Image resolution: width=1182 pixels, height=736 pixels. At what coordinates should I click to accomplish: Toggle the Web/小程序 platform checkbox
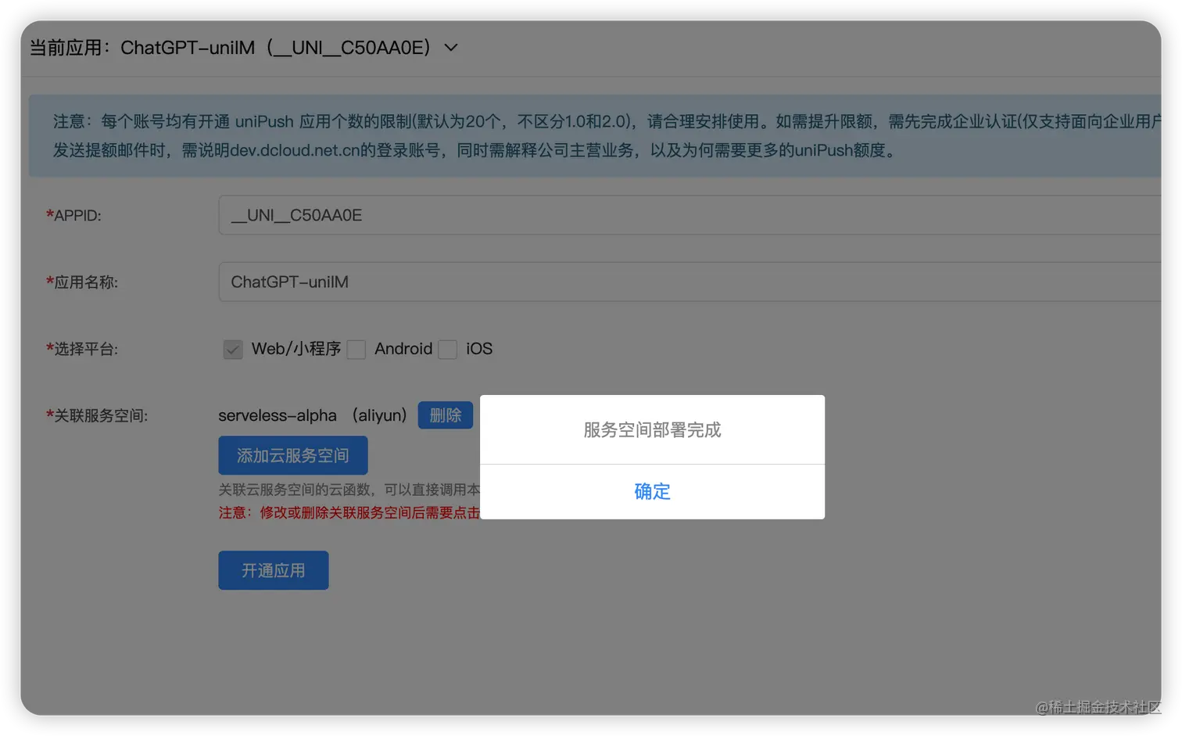point(232,349)
